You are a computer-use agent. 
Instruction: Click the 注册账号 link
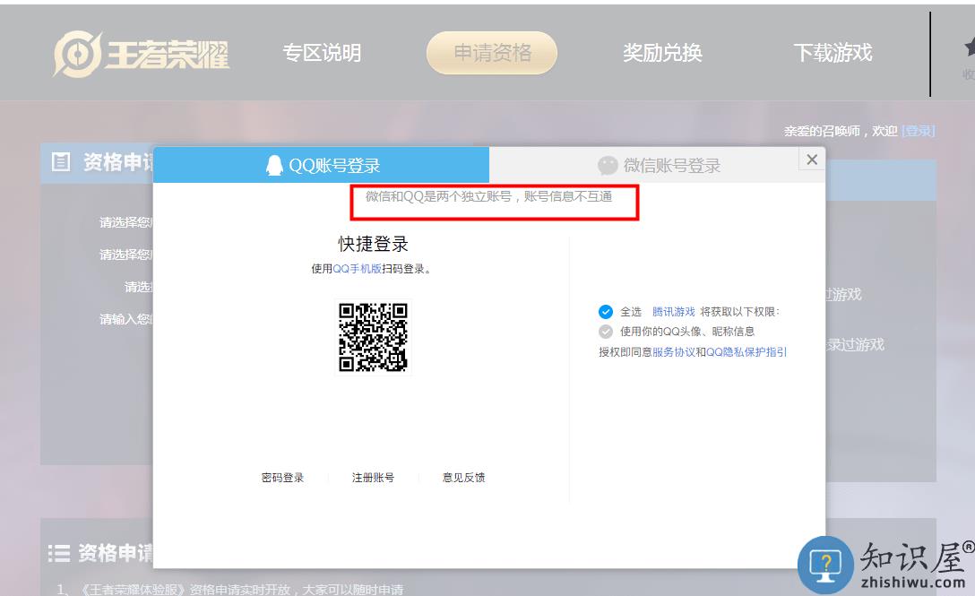click(x=374, y=478)
